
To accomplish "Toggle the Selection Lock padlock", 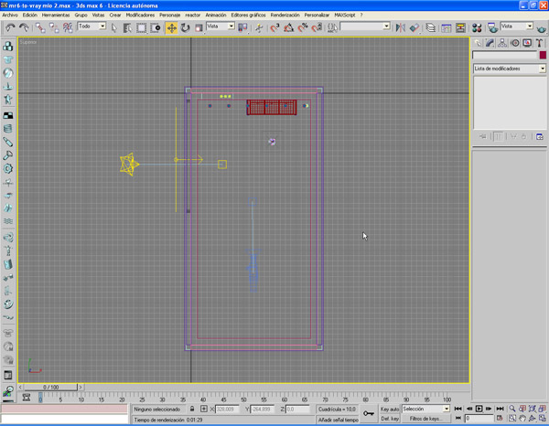I will (192, 409).
